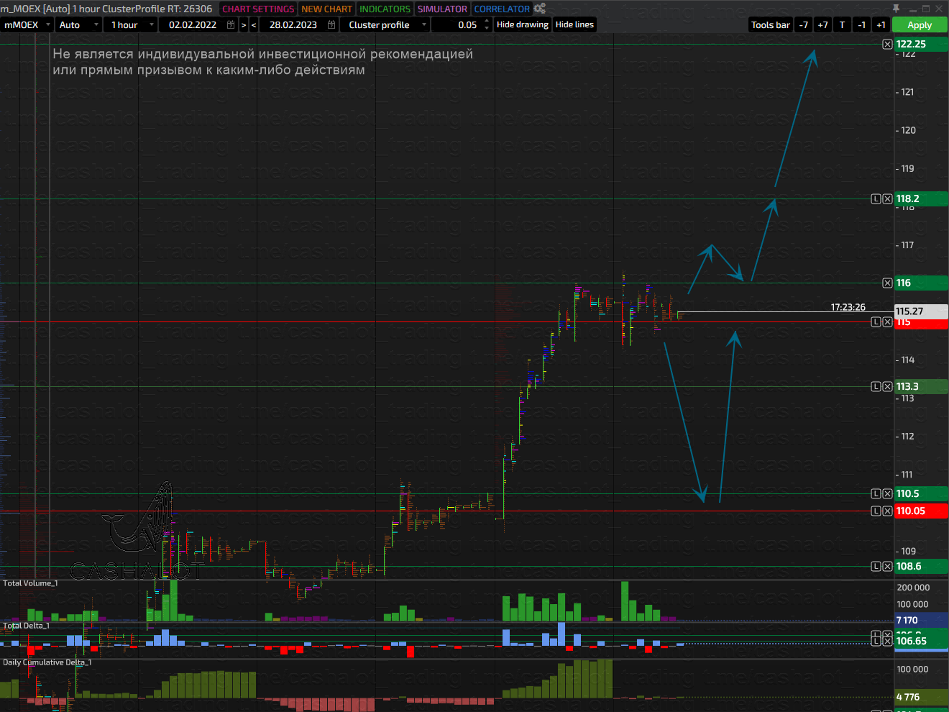Click the pin window icon
The height and width of the screenshot is (712, 949).
point(896,9)
